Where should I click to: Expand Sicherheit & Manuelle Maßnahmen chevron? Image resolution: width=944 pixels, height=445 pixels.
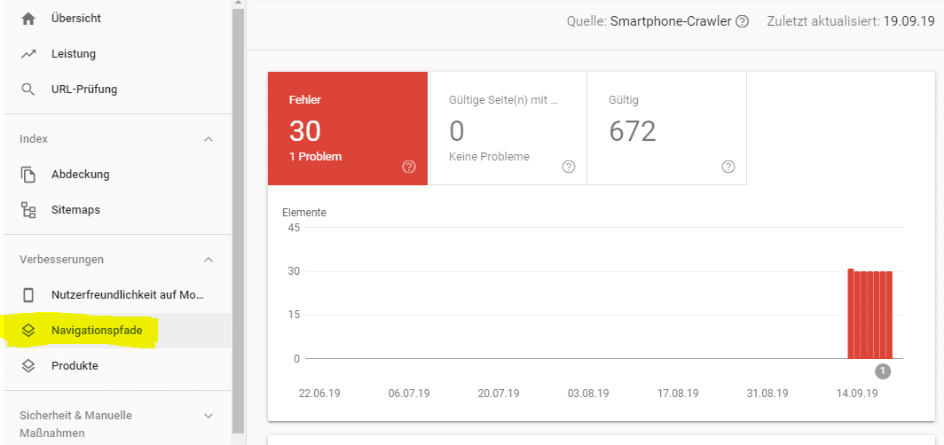(x=208, y=416)
